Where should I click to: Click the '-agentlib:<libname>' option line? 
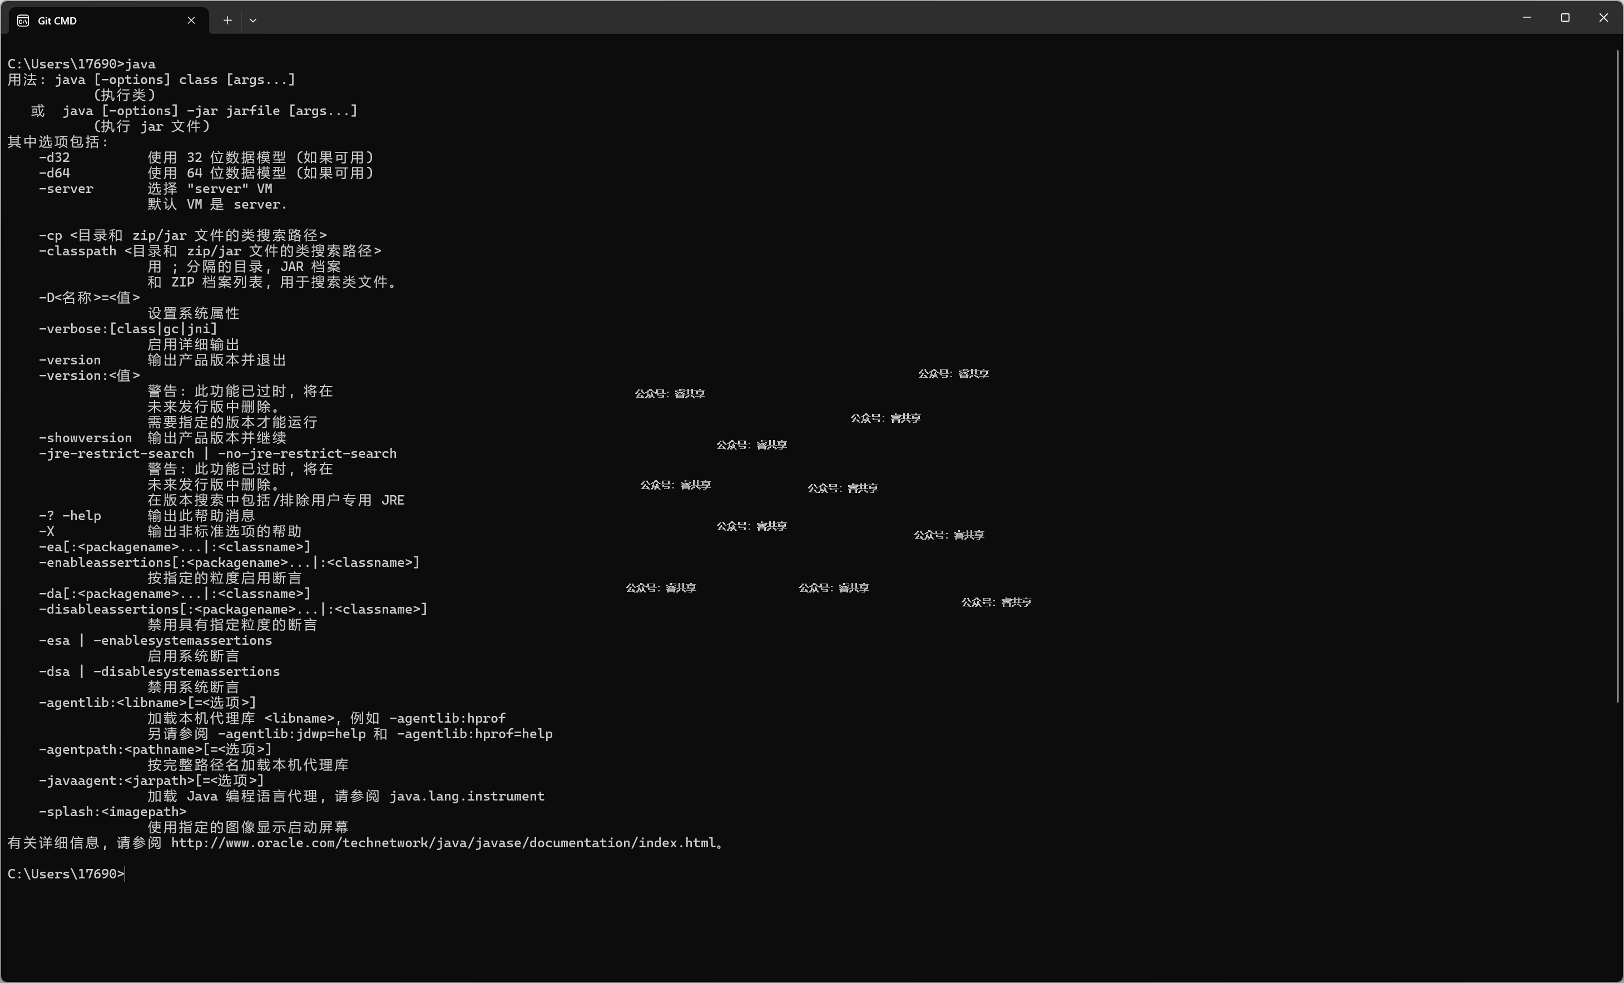147,703
